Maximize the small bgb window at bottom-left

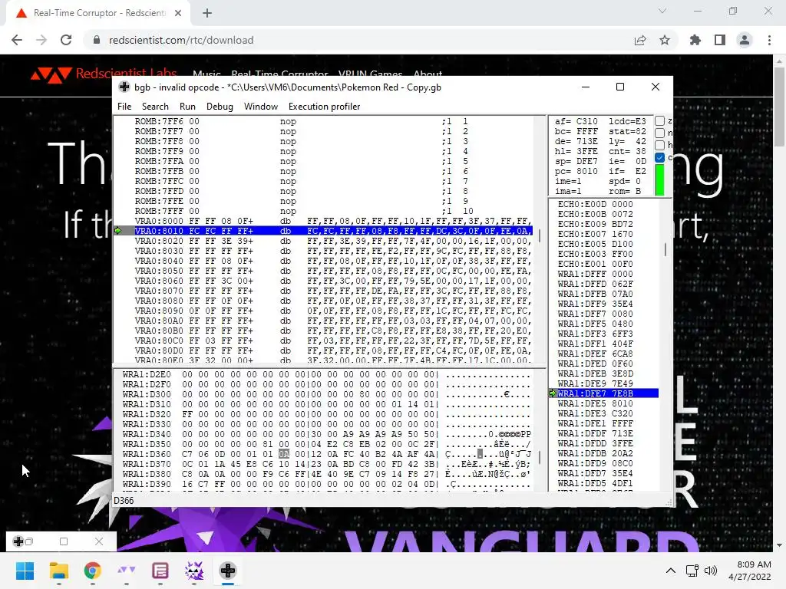click(x=64, y=541)
